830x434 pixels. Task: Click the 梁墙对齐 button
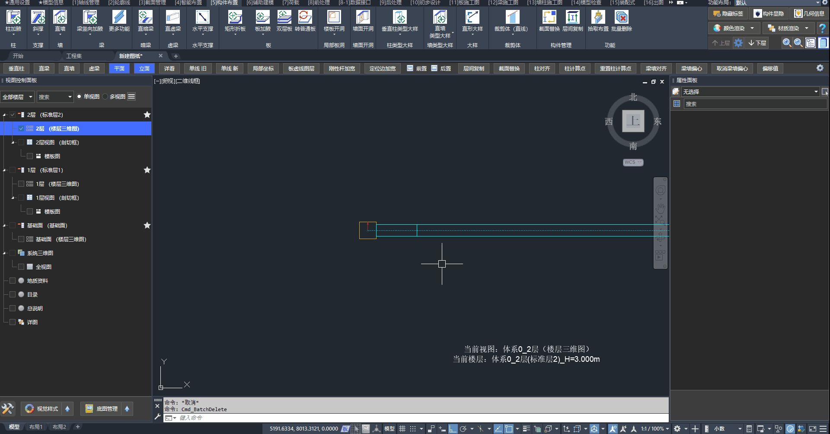click(x=656, y=68)
